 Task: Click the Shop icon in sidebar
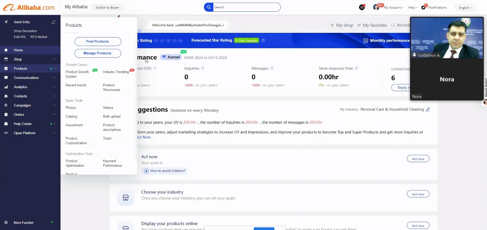[6, 59]
